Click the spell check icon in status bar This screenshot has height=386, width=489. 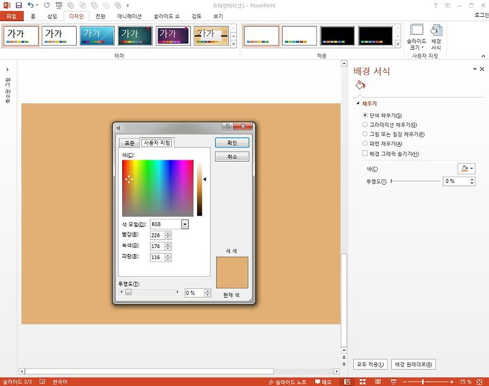point(42,382)
